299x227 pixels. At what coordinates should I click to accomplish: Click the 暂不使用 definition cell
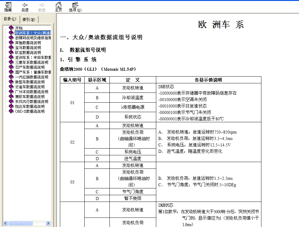133,198
